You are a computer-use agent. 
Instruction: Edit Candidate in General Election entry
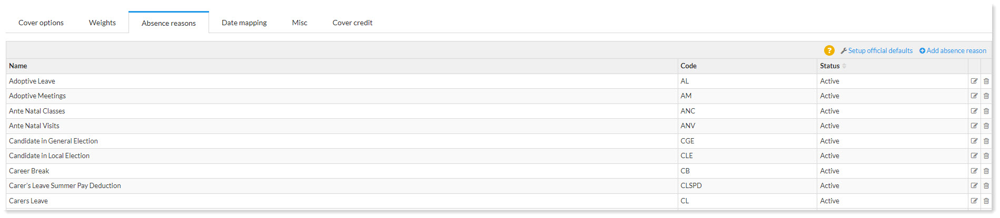(x=974, y=141)
